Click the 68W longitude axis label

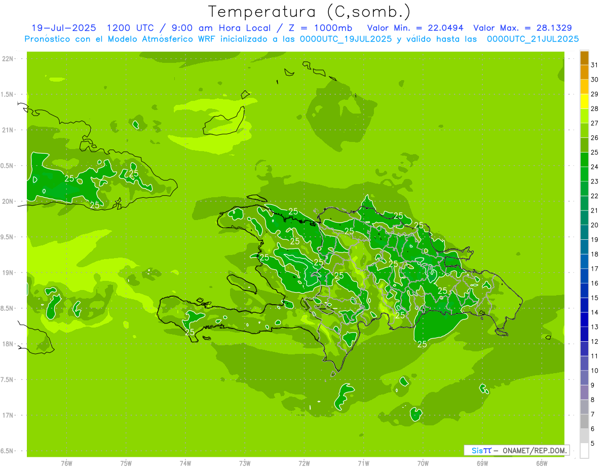coord(541,463)
